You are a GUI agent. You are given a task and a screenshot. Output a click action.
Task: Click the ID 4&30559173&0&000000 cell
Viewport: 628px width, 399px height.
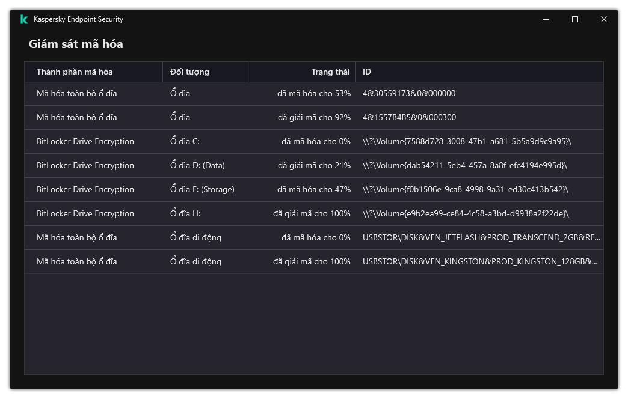[x=409, y=93]
